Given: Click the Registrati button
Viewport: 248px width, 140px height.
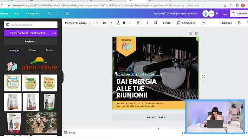Looking at the screenshot, I should pyautogui.click(x=30, y=41).
